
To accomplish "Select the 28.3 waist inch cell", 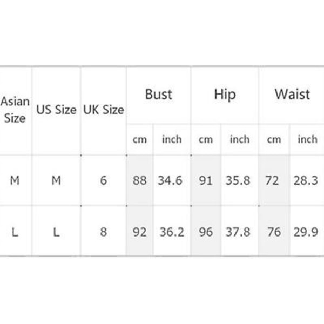I will pos(307,180).
